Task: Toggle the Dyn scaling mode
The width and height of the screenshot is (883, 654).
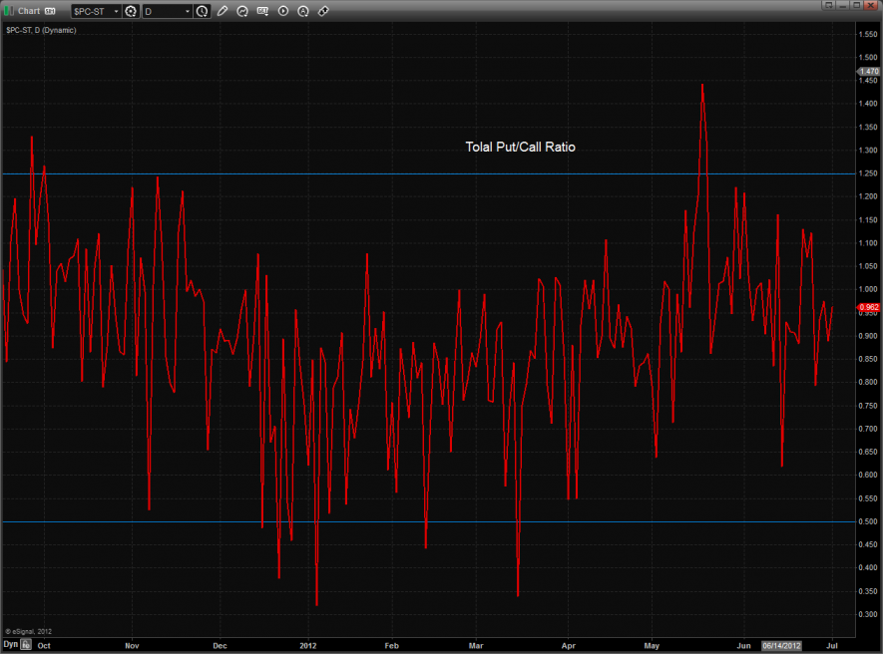Action: [x=11, y=645]
